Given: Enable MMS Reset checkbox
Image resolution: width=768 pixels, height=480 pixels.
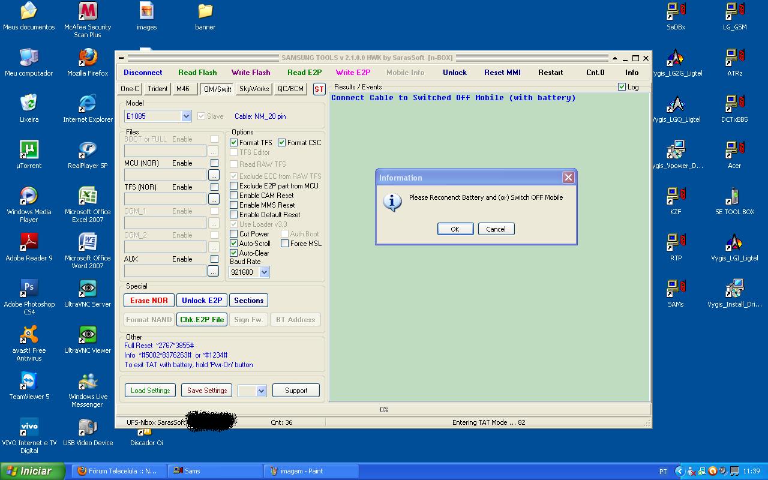Looking at the screenshot, I should point(234,205).
